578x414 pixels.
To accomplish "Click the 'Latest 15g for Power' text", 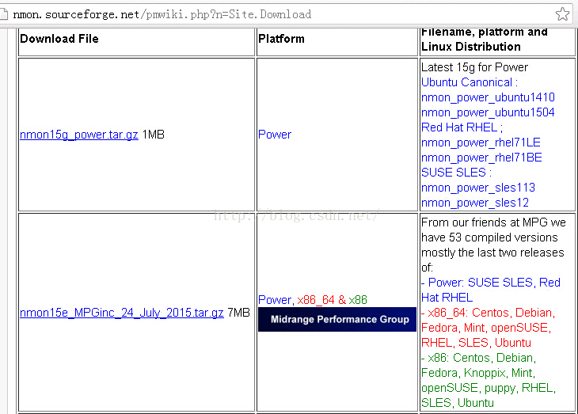I will 474,67.
